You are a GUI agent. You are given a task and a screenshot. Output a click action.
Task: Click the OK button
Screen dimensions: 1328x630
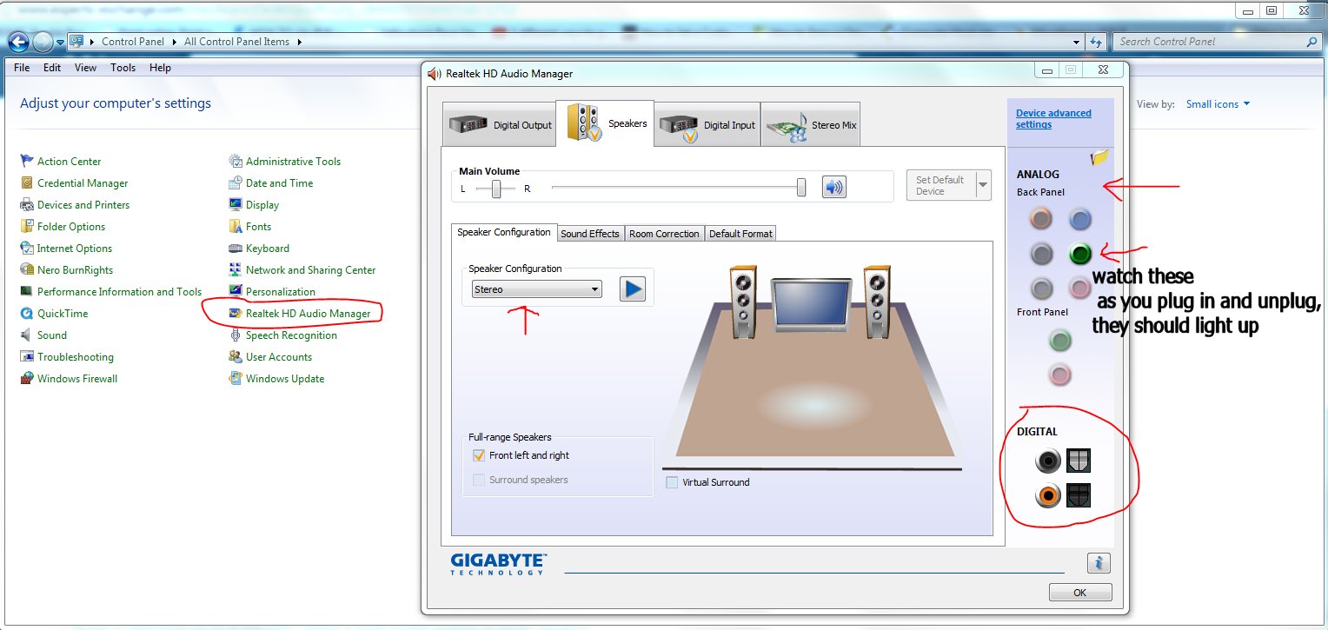(1080, 593)
